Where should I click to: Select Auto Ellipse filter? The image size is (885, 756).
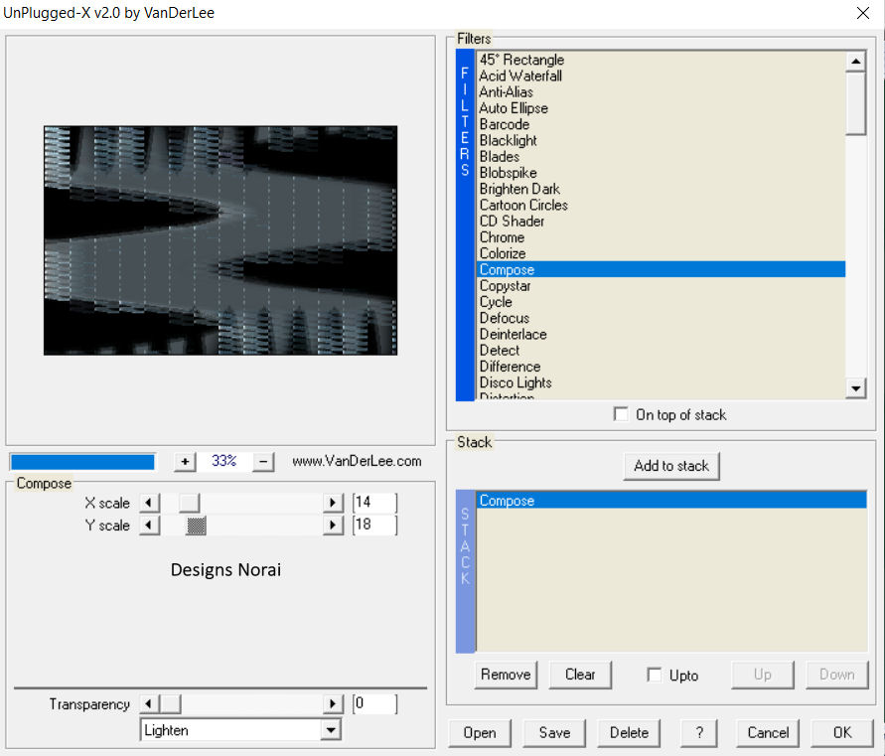661,108
